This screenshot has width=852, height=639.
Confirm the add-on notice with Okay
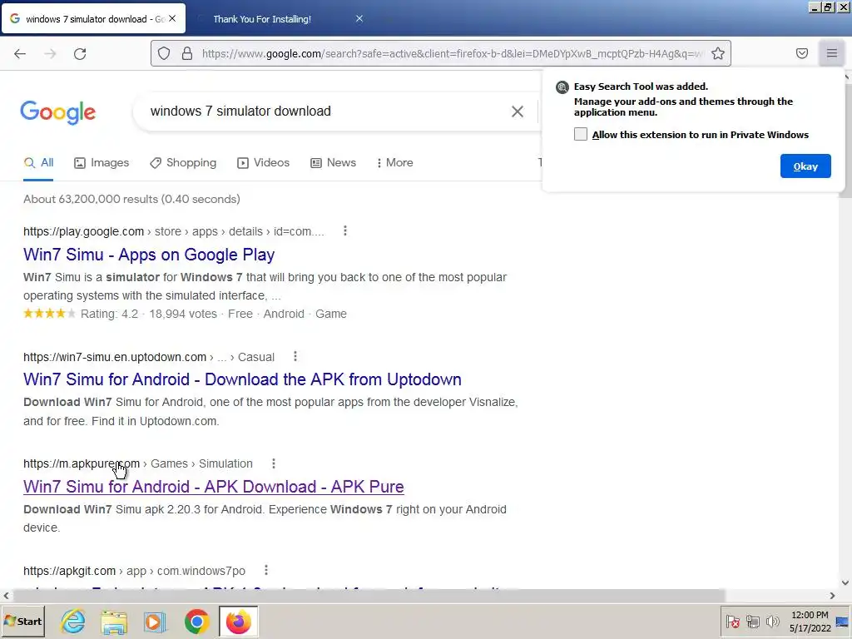tap(805, 166)
